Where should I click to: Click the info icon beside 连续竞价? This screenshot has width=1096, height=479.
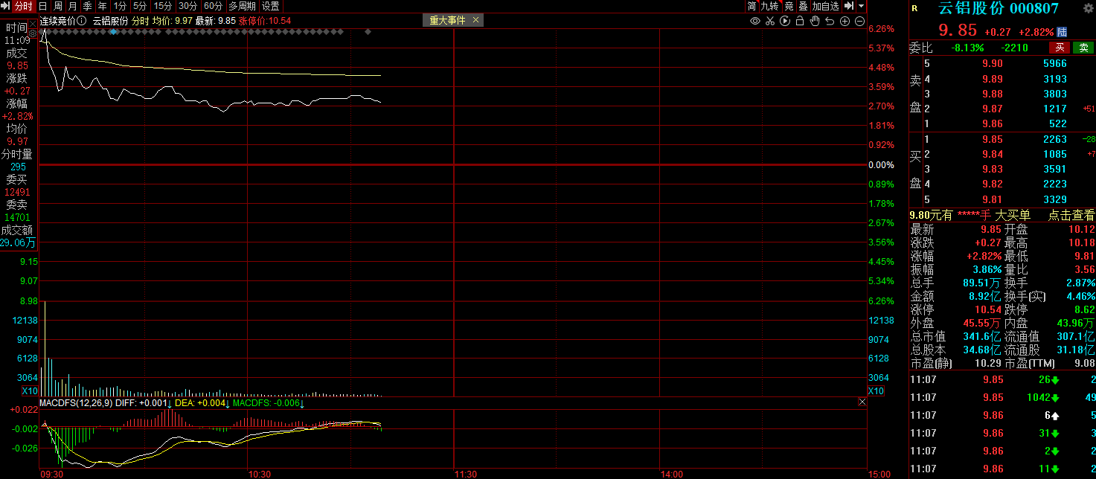82,21
